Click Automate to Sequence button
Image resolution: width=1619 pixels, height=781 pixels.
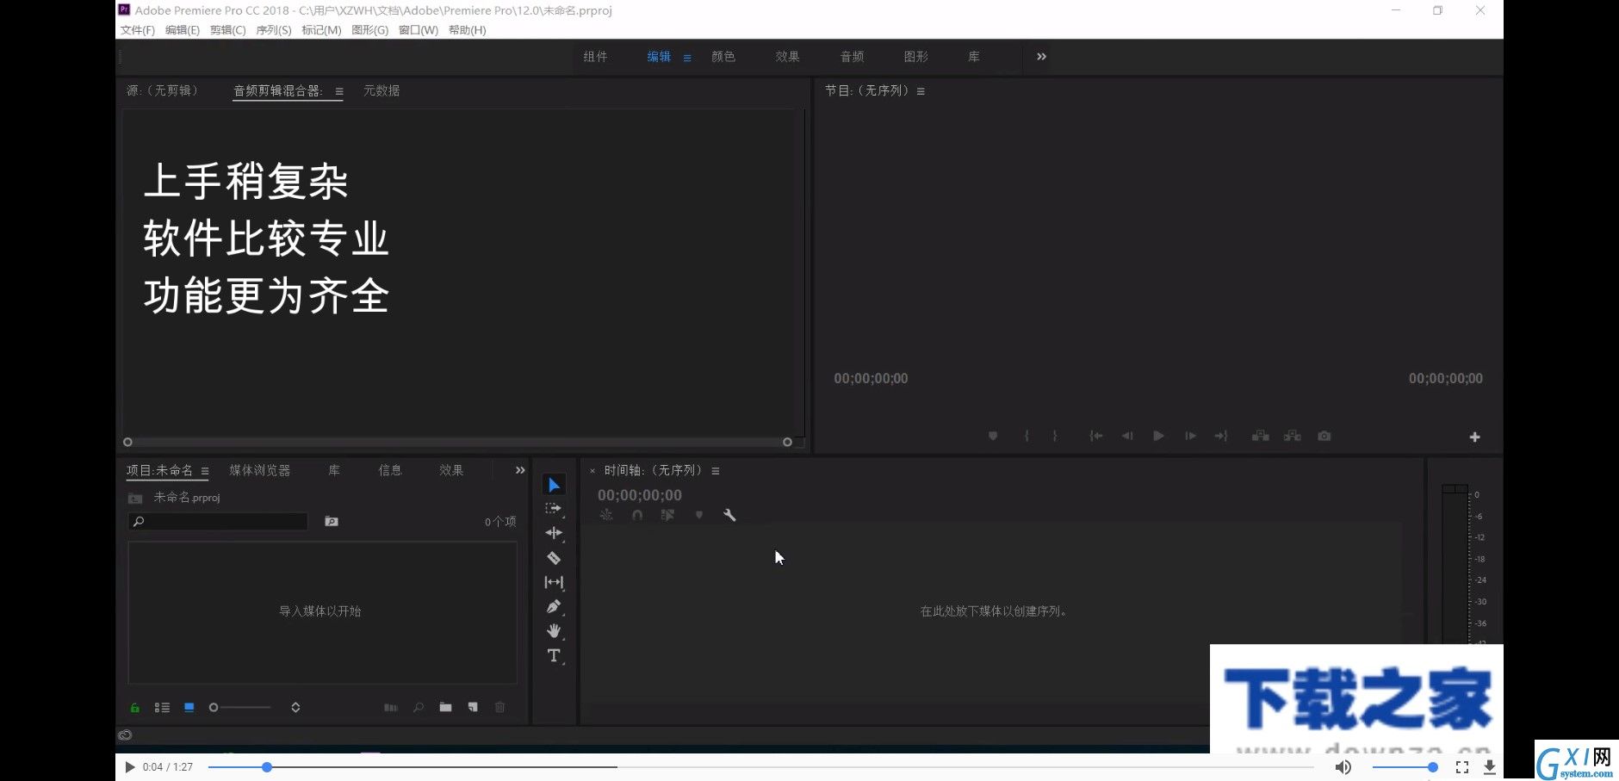tap(391, 708)
